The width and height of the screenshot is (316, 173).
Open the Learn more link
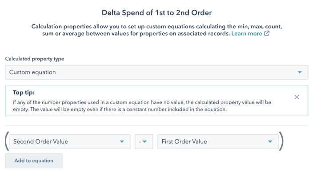click(247, 33)
